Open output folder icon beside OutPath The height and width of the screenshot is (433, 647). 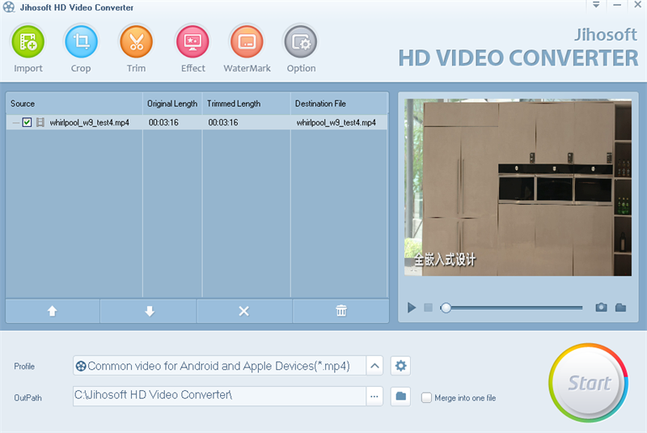[400, 397]
